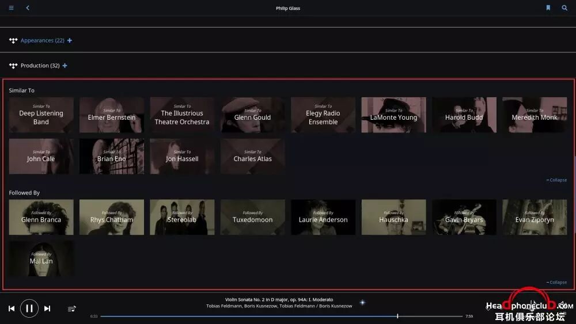Image resolution: width=576 pixels, height=324 pixels.
Task: Open Elmer Bernstein artist tile
Action: (x=112, y=115)
